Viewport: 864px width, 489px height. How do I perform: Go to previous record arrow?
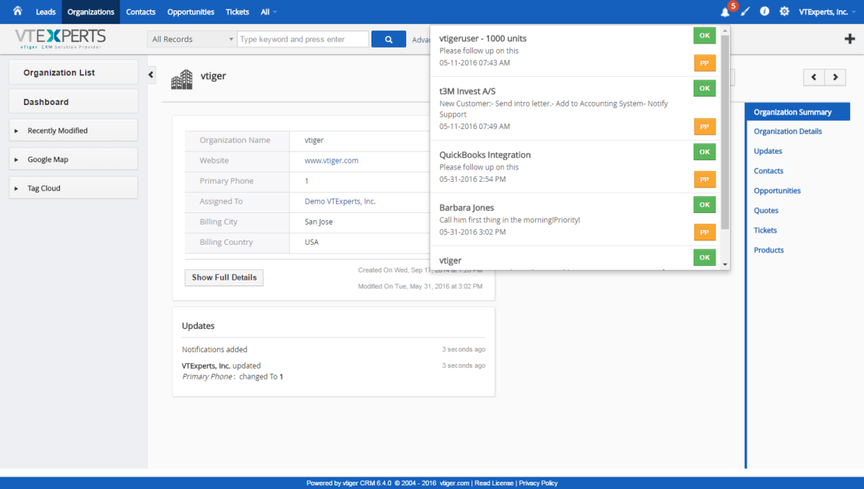tap(814, 78)
